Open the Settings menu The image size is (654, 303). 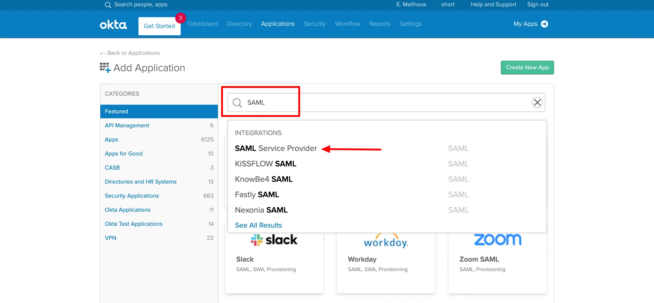click(410, 24)
